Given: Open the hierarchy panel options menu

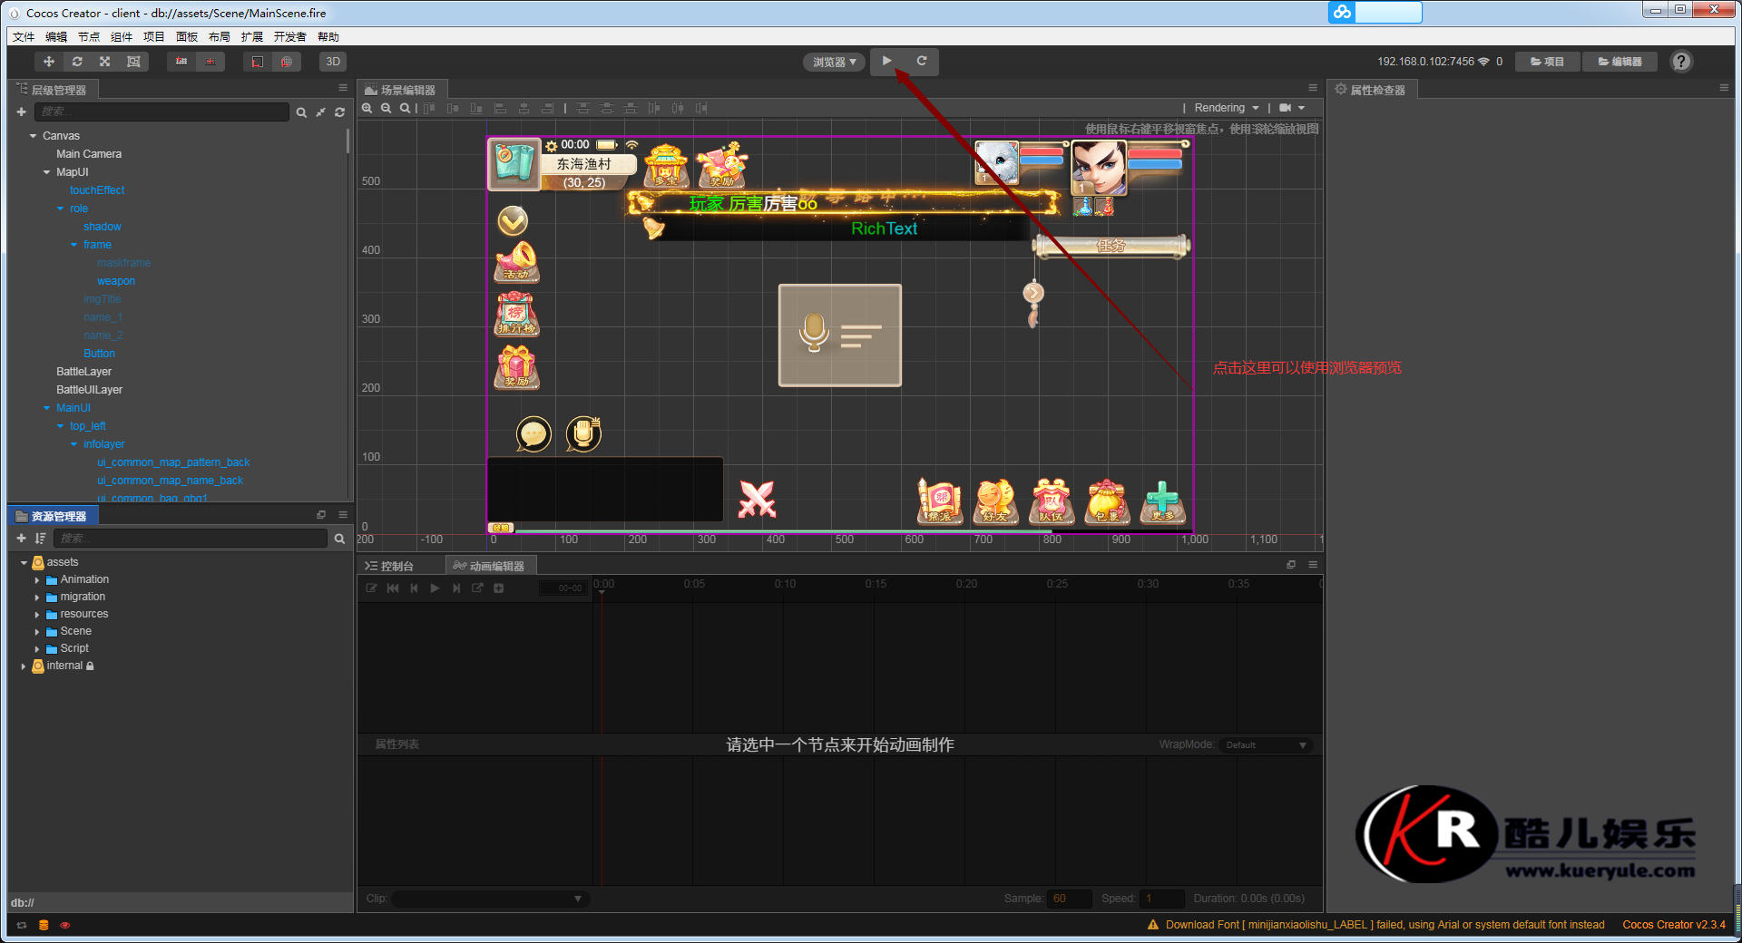Looking at the screenshot, I should (x=343, y=88).
